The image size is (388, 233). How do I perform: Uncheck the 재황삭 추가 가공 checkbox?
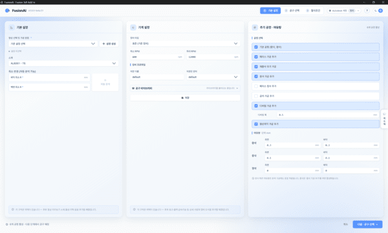tap(256, 67)
